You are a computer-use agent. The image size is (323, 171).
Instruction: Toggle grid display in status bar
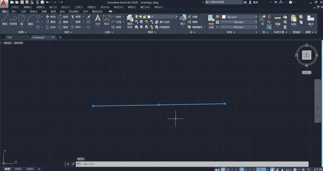[223, 170]
